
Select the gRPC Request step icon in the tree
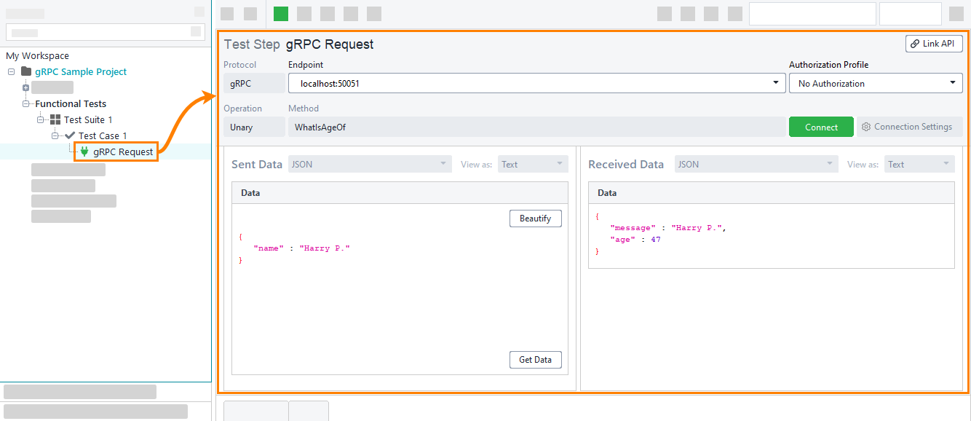point(82,151)
